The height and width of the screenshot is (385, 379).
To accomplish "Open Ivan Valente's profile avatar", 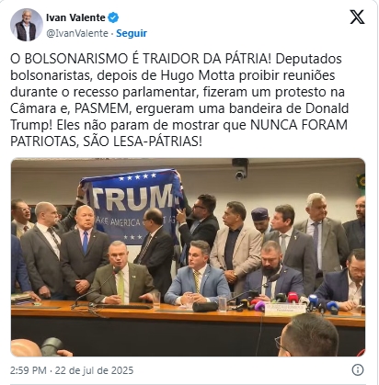I will (27, 25).
